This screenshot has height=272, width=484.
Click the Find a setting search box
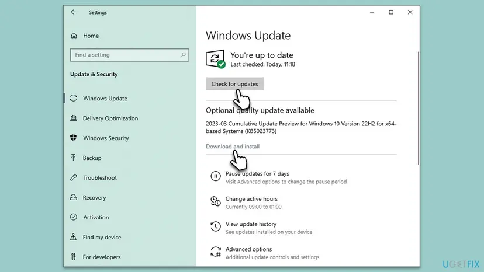tap(130, 55)
